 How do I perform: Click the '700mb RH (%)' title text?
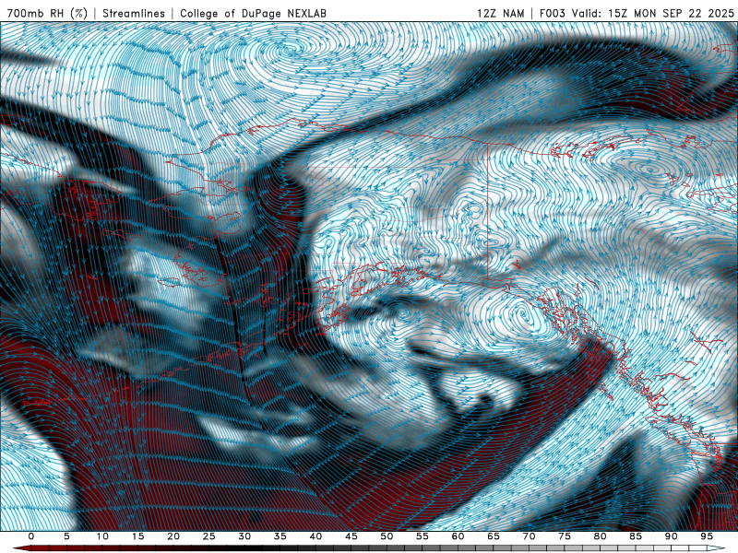coord(48,14)
